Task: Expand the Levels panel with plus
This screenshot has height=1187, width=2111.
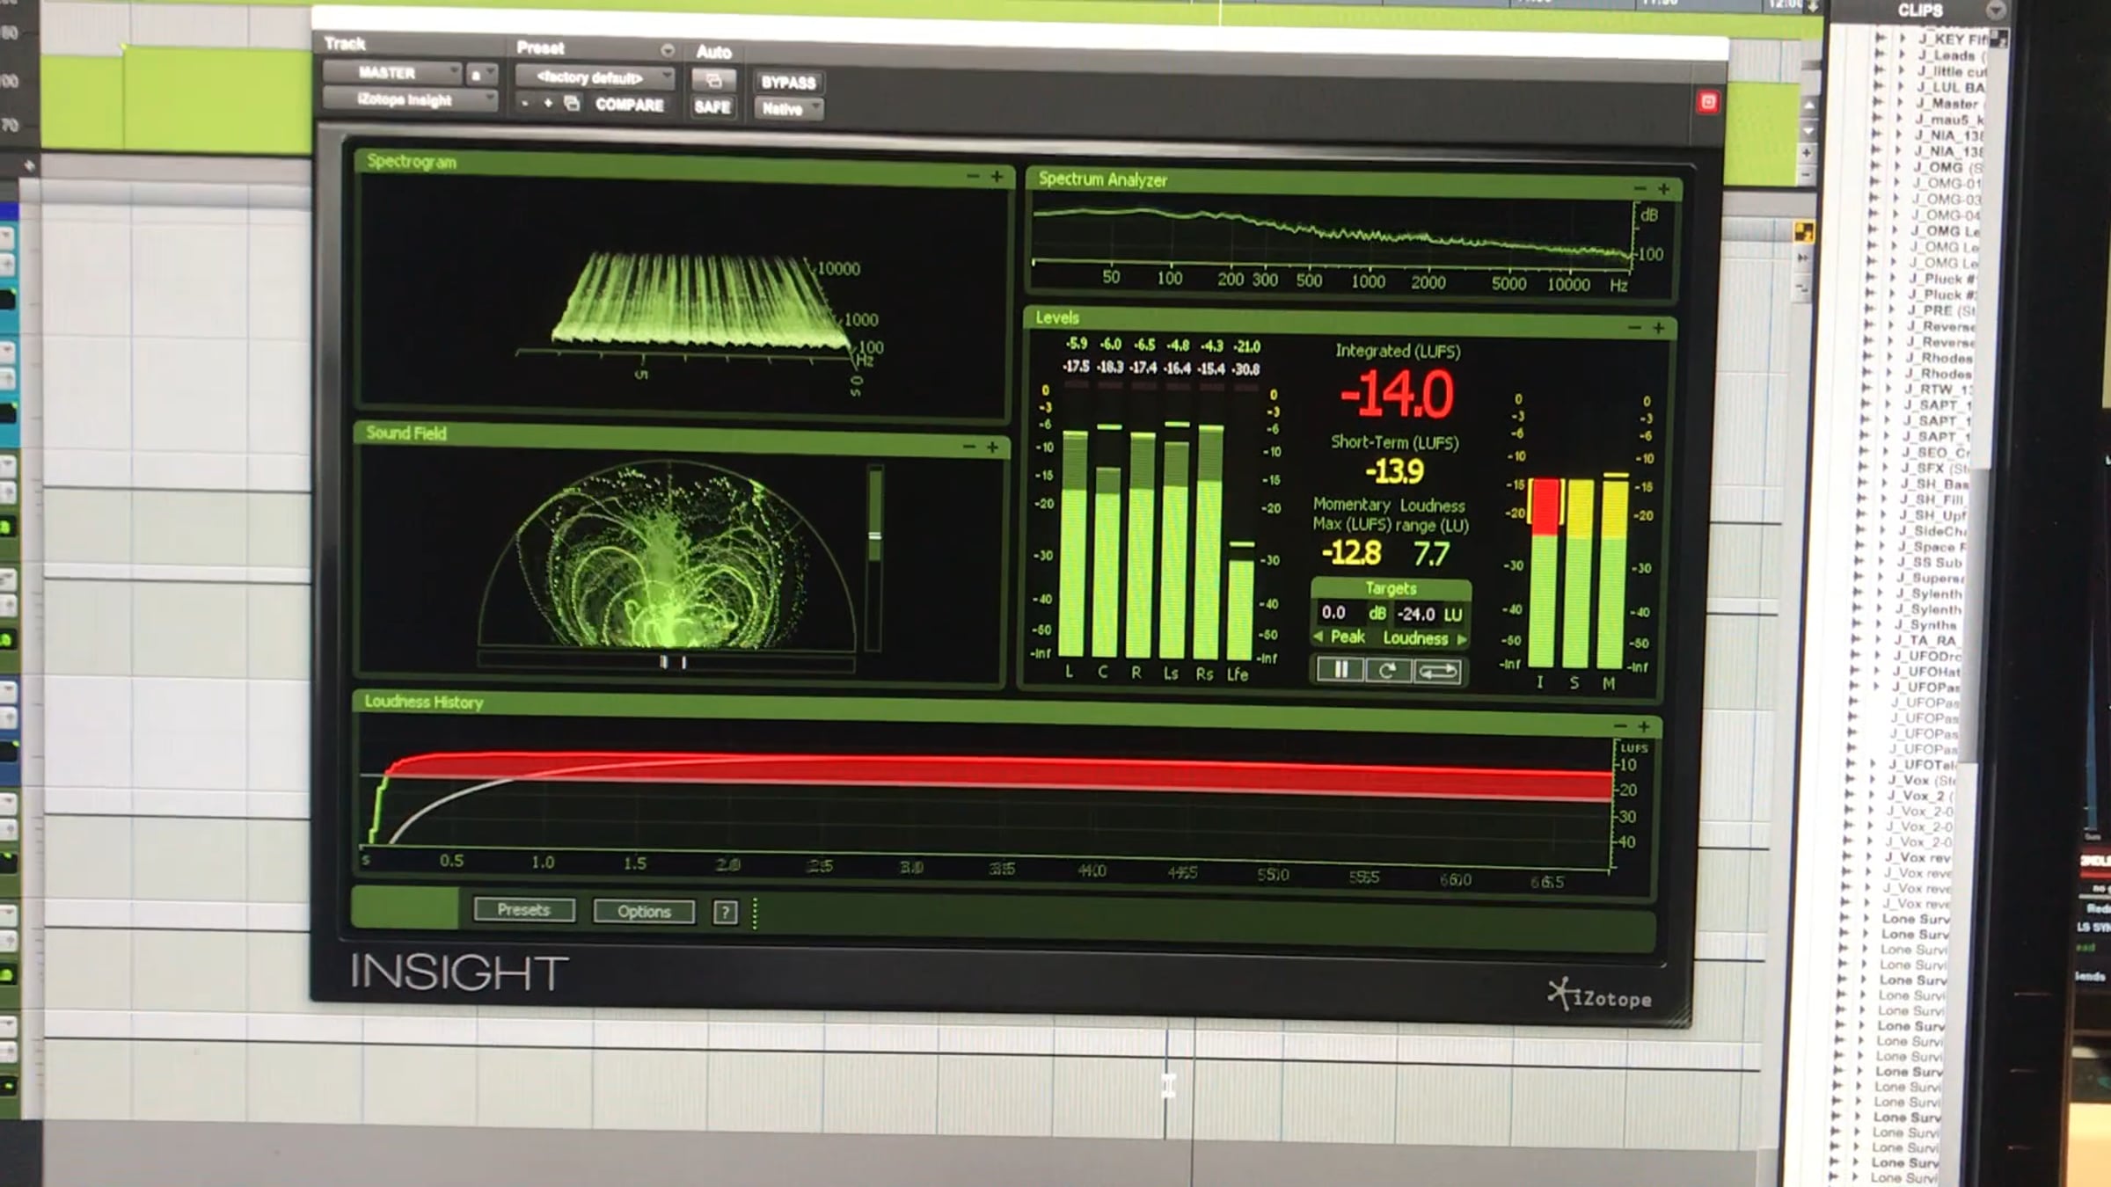Action: [x=1658, y=328]
